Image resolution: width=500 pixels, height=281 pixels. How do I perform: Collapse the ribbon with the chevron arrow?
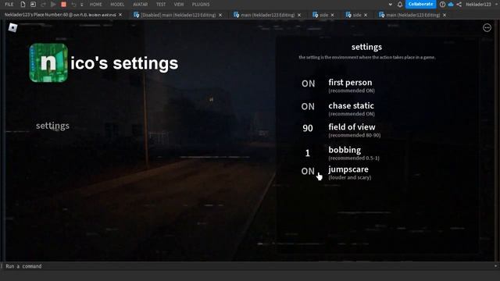coord(391,5)
